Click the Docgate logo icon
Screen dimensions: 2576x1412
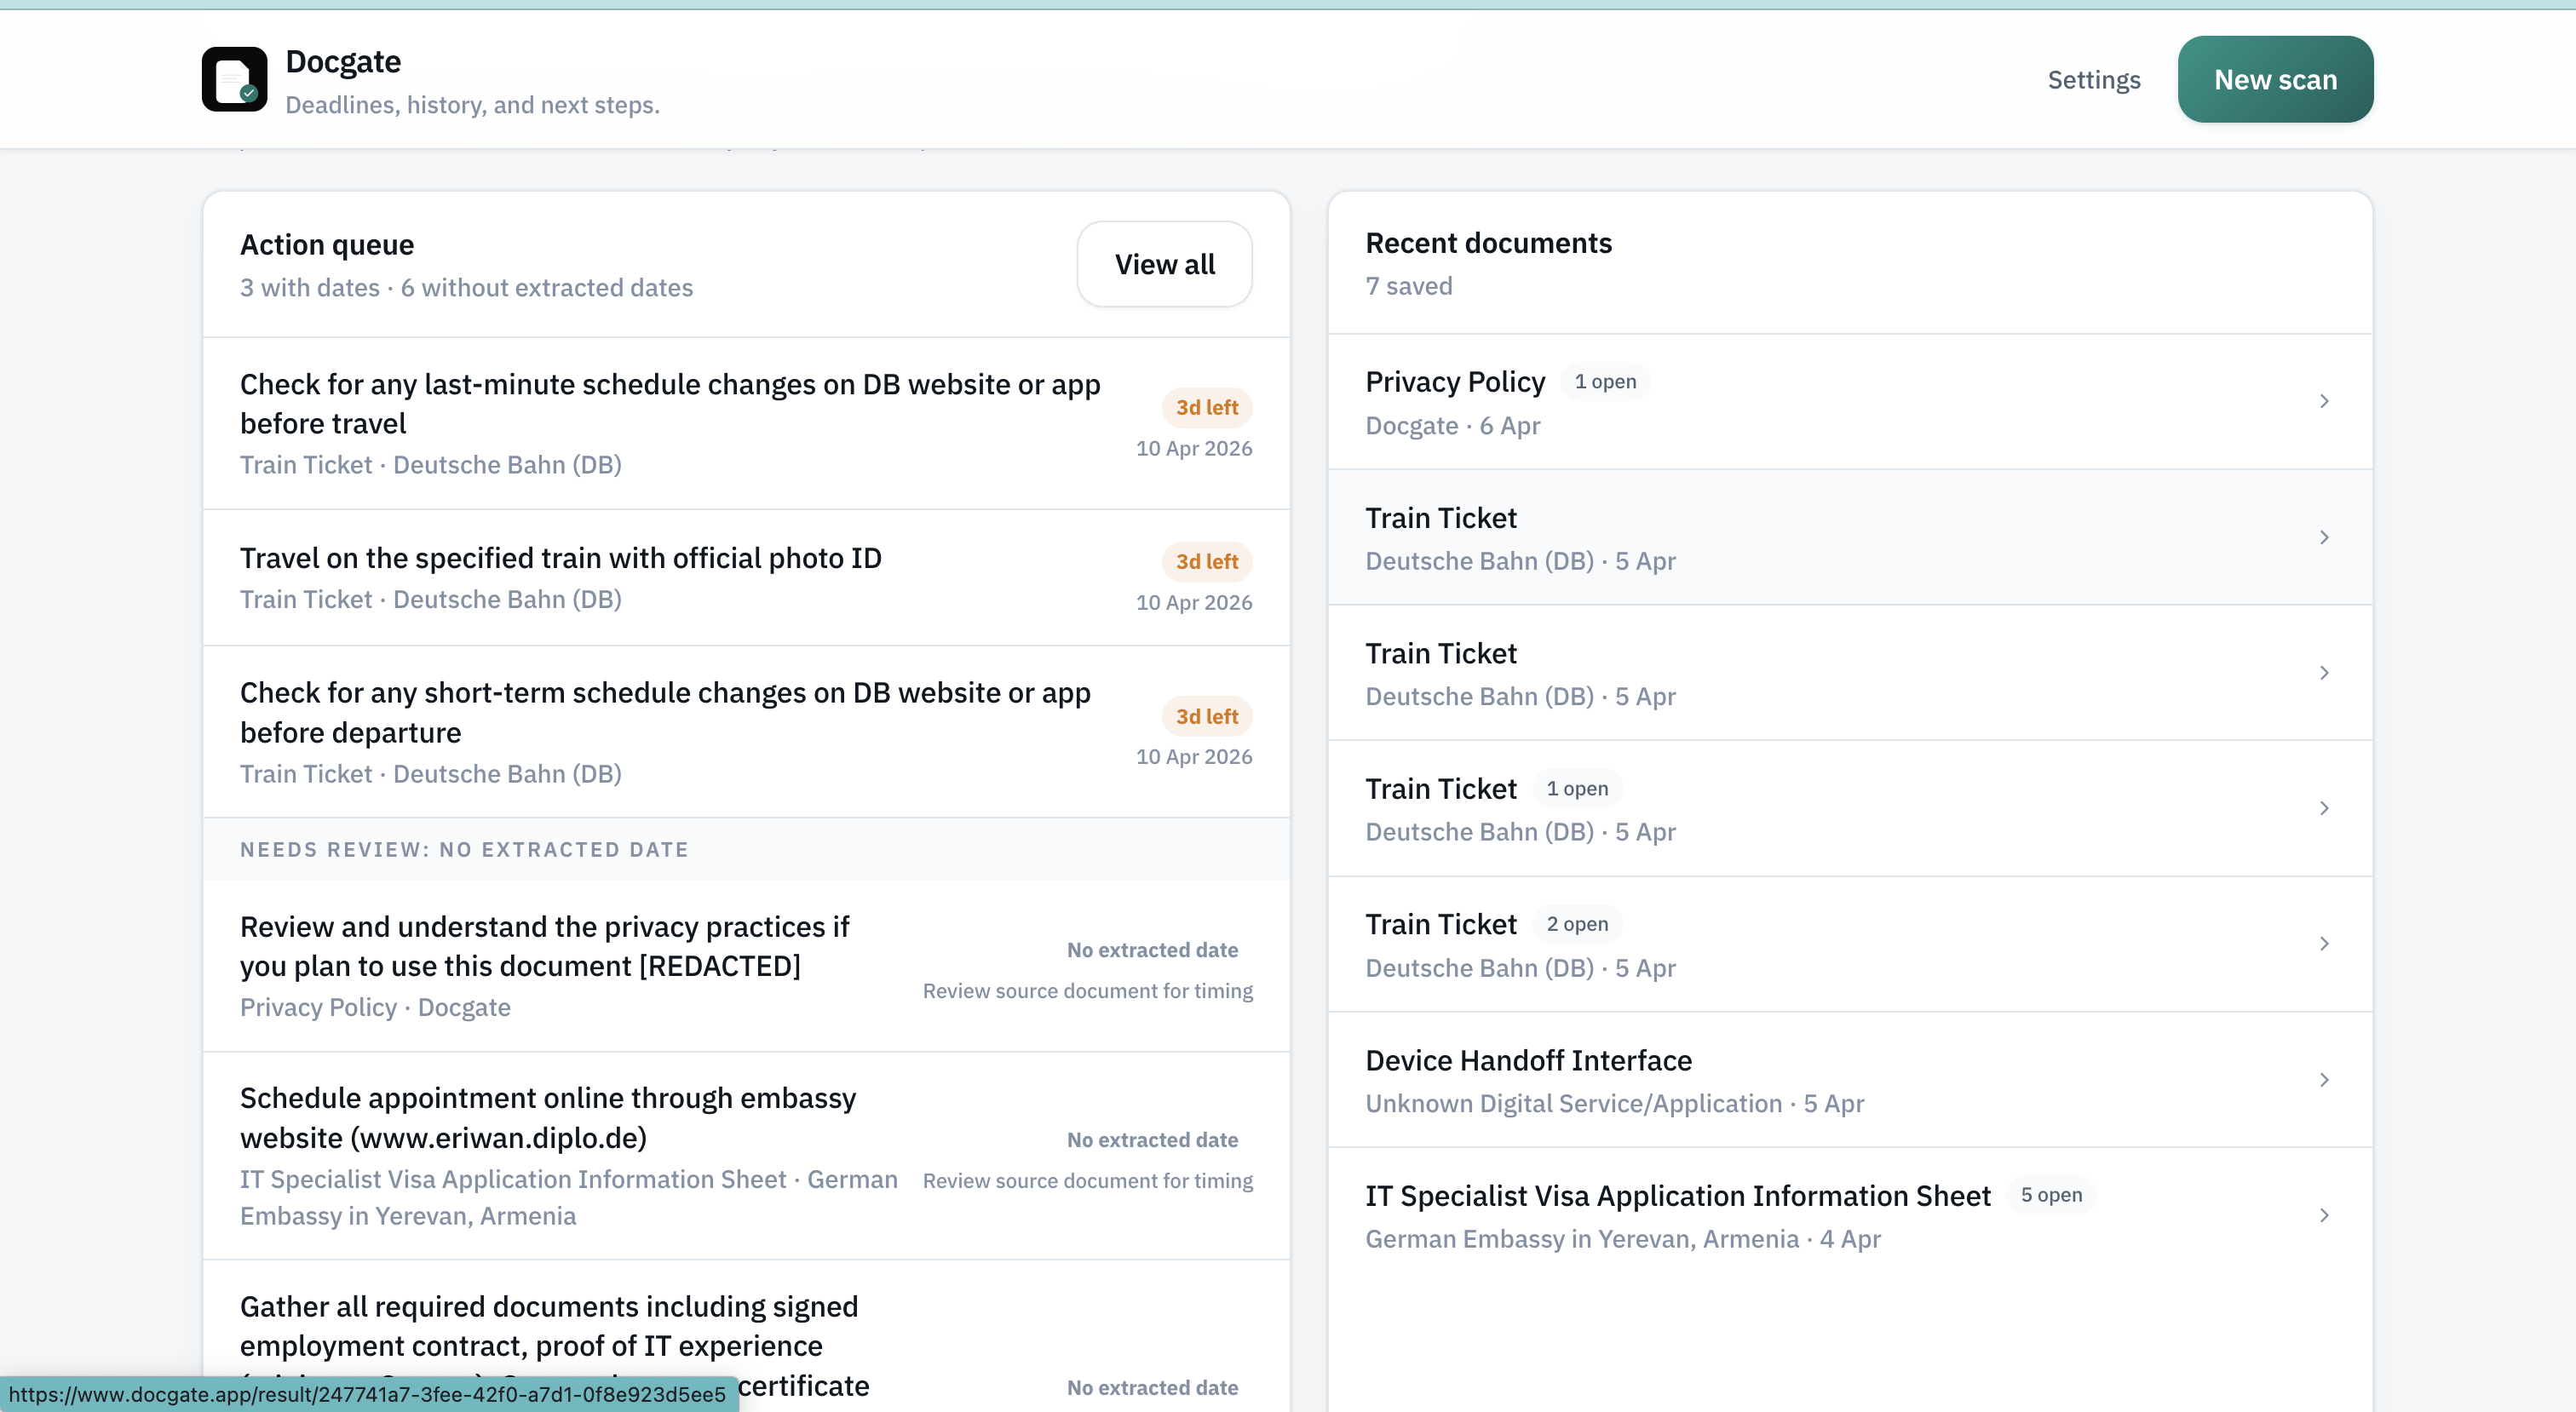pos(234,79)
